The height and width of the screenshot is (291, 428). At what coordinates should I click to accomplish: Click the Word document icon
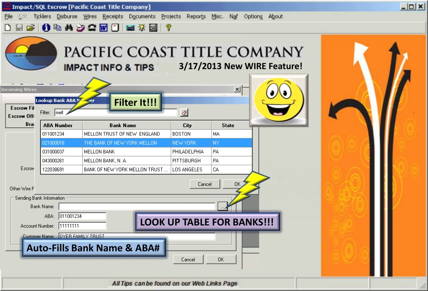tap(104, 28)
